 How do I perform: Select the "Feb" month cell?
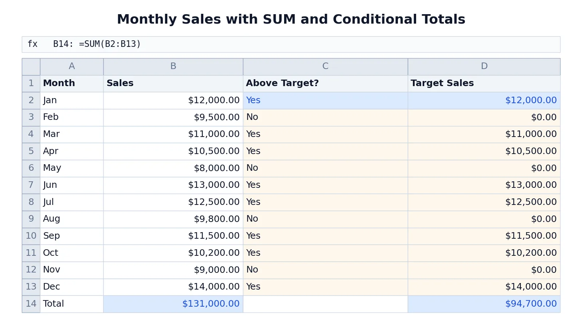[x=72, y=117]
